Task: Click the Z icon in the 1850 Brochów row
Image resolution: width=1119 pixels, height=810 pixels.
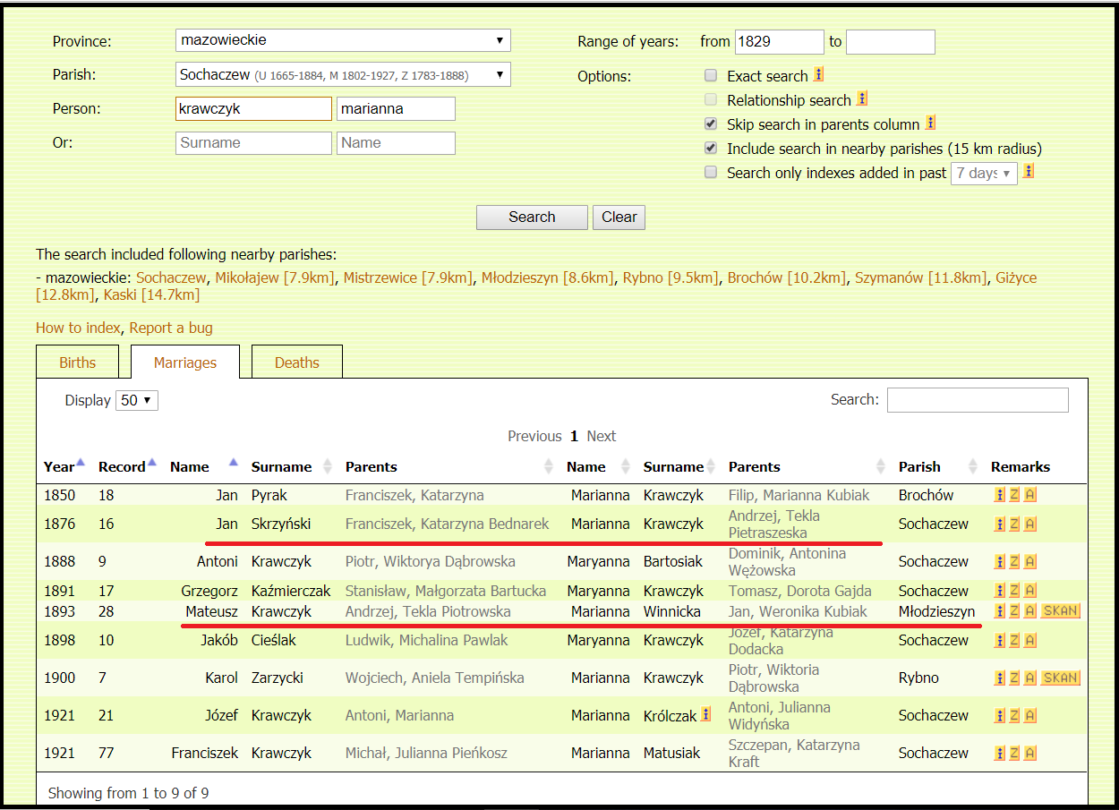Action: coord(1014,495)
